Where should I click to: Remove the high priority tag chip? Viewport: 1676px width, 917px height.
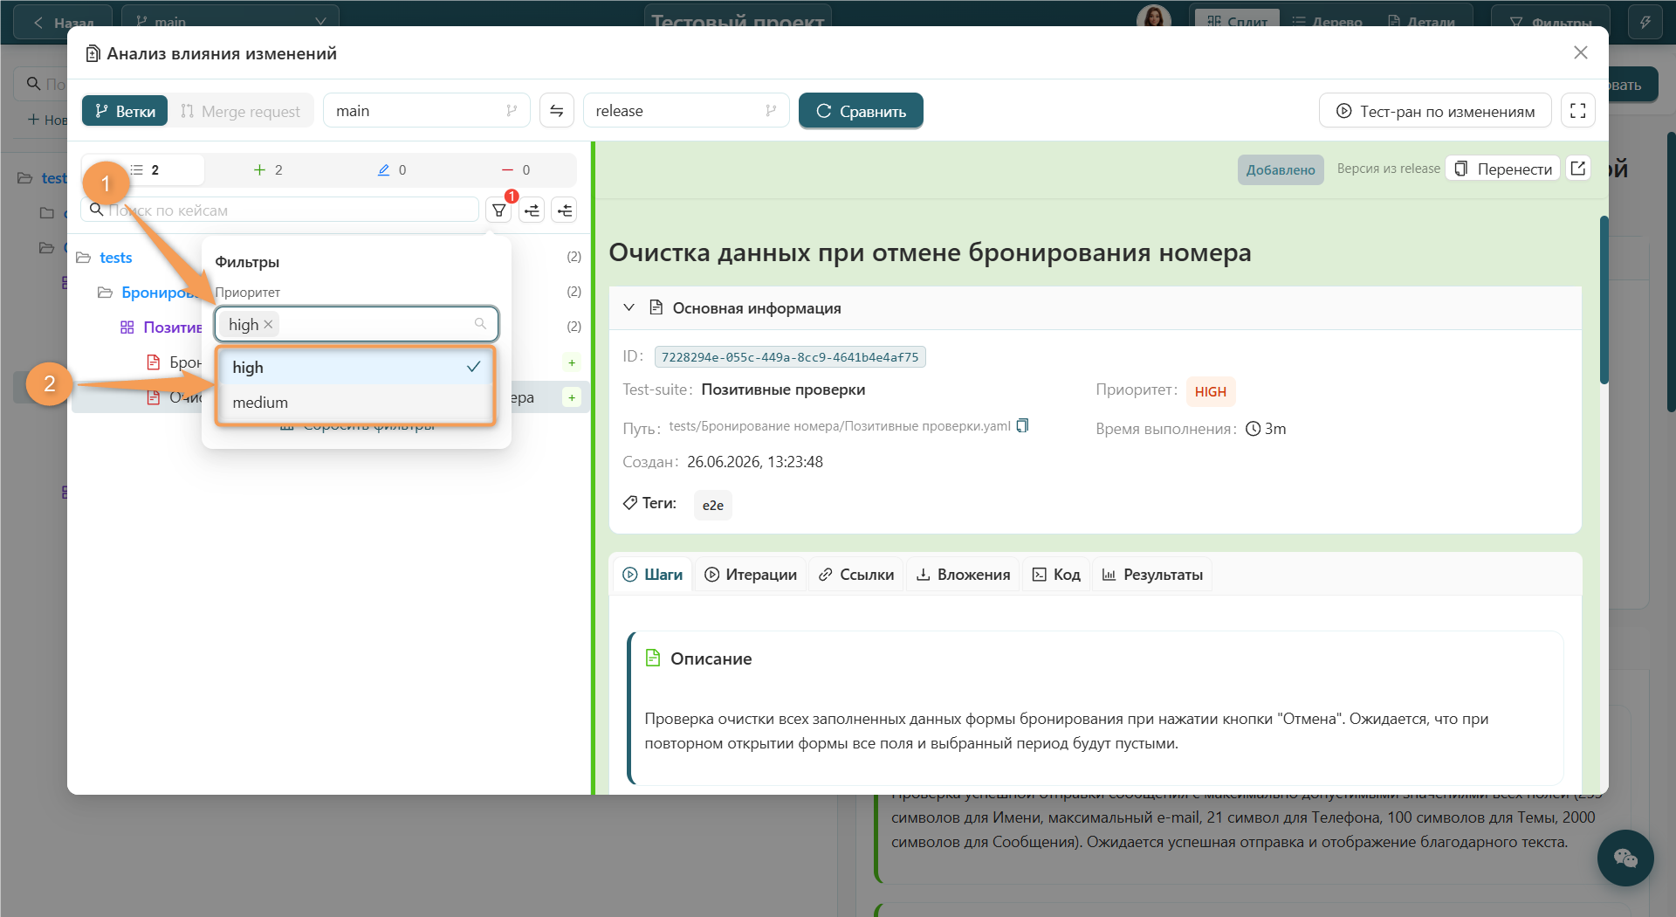click(269, 324)
